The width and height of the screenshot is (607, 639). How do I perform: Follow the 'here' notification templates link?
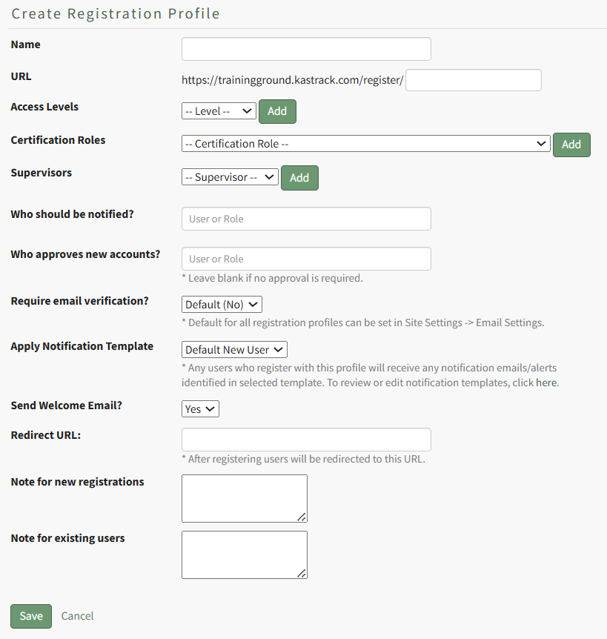(545, 383)
